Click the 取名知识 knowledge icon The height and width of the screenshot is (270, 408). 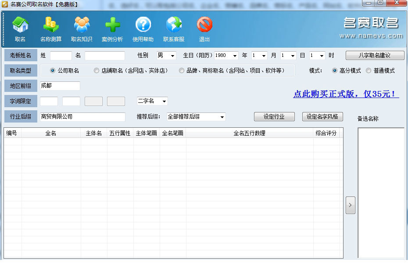click(82, 27)
